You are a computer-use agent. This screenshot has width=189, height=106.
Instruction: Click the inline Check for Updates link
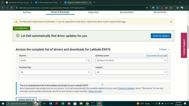126,88
